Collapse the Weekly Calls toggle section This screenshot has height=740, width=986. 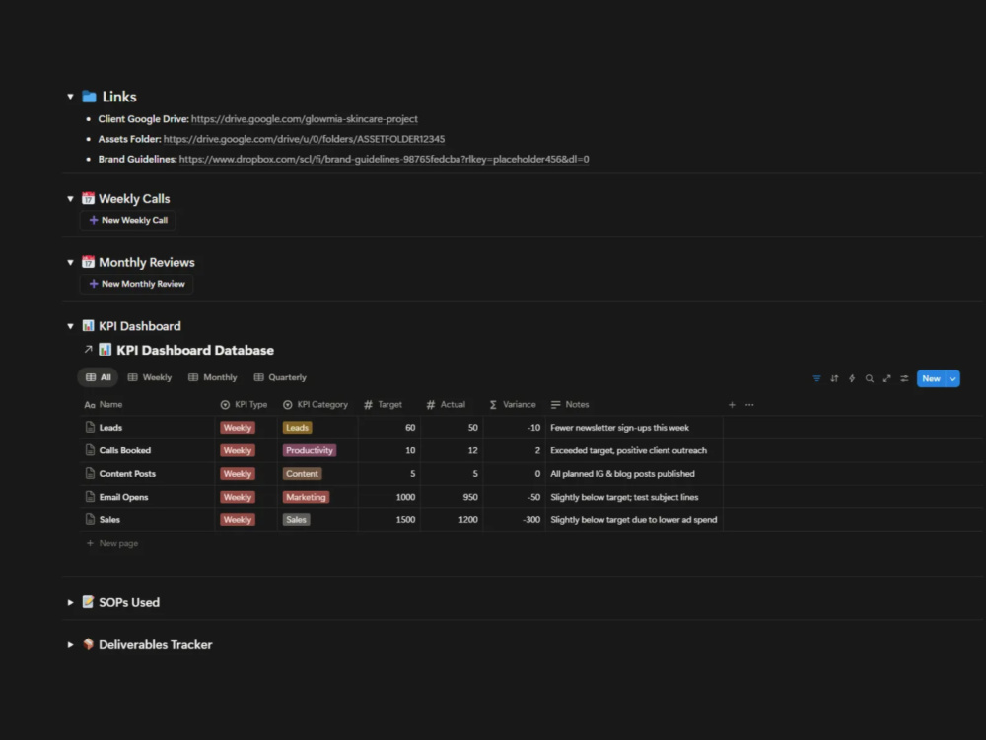70,198
